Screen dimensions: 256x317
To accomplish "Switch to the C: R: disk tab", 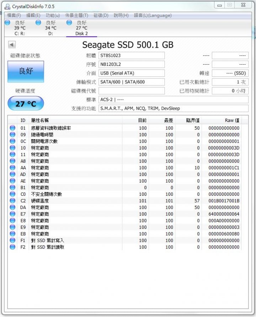I will (x=20, y=28).
